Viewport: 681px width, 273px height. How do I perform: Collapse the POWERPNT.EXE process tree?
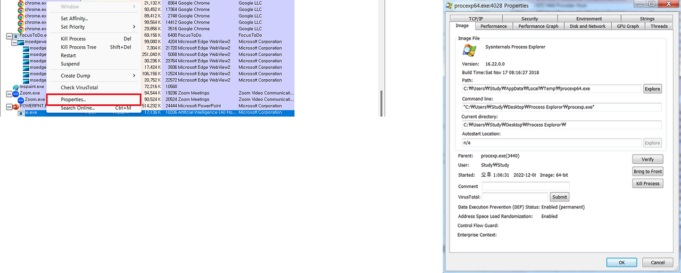tap(9, 106)
